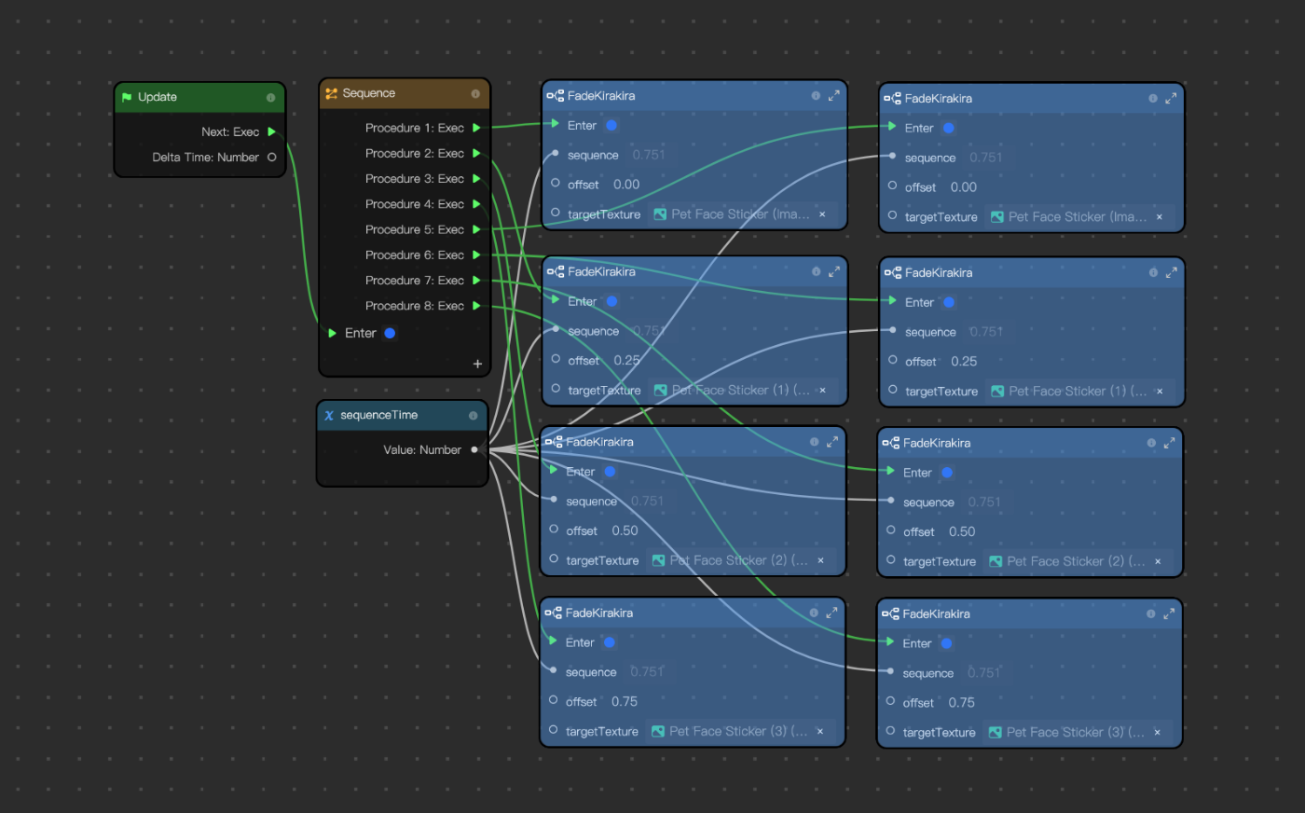Image resolution: width=1305 pixels, height=813 pixels.
Task: Click texture image icon in right-column offset 0.50 targetTexture
Action: pos(996,562)
